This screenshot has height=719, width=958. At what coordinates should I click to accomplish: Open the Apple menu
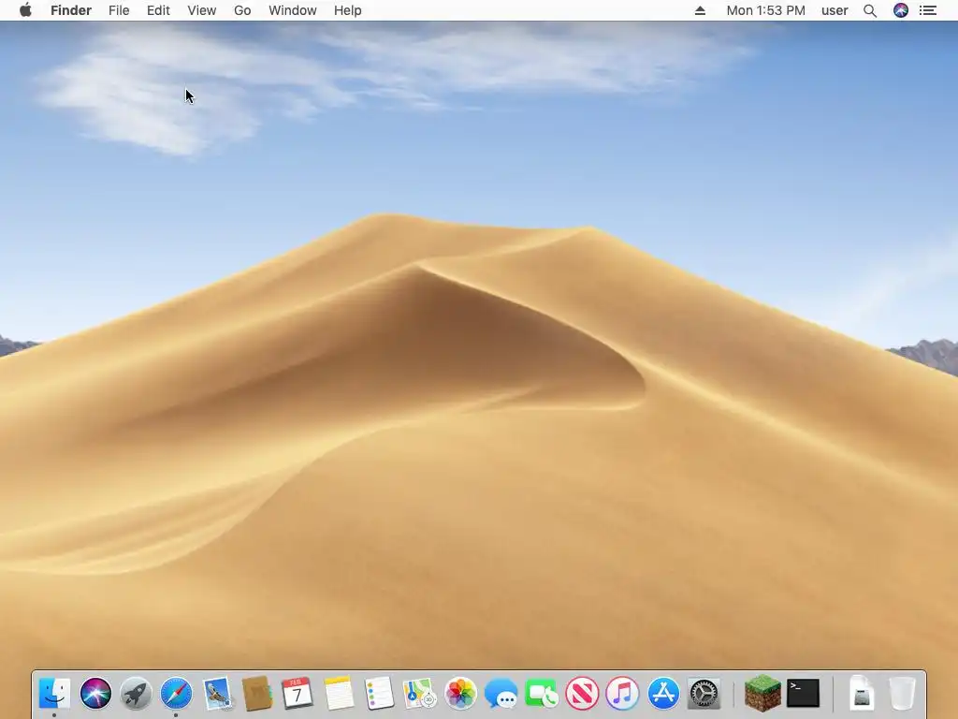[25, 10]
